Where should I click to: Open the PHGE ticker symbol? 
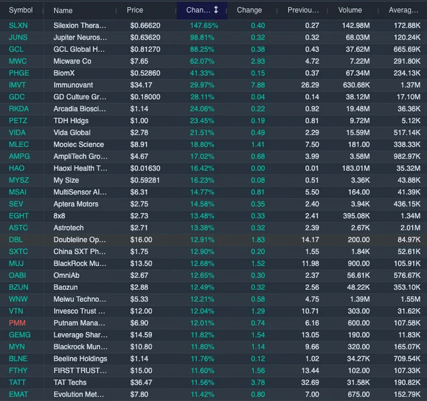point(19,73)
